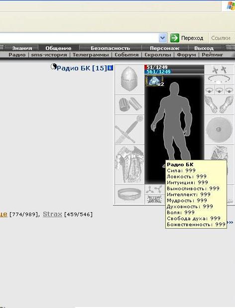235x308 pixels.
Task: Select the sword weapon slot
Action: [x=129, y=129]
